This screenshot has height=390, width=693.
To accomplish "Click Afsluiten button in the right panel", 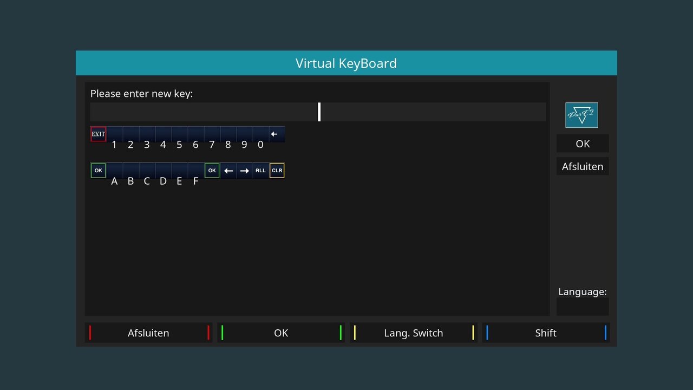I will click(x=583, y=166).
